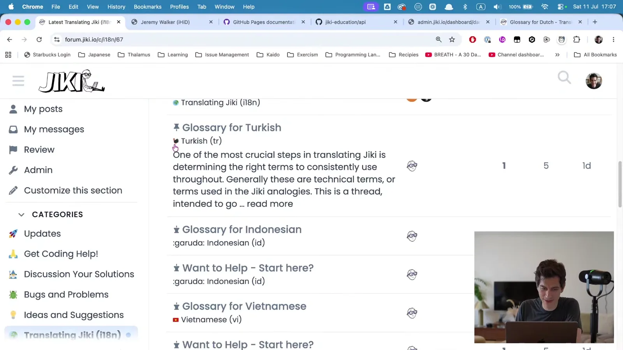Open Translating Jiki (i18n) sidebar category

[71, 335]
